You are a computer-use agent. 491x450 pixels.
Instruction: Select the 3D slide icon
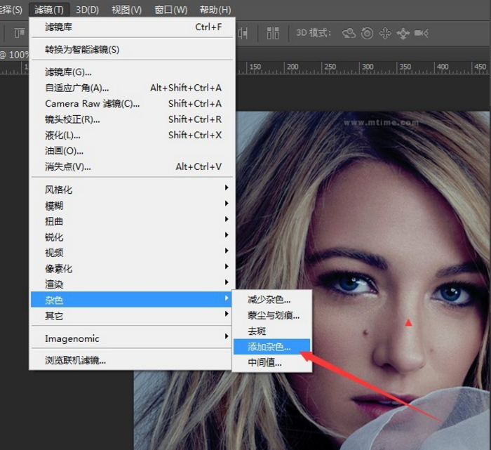point(403,33)
